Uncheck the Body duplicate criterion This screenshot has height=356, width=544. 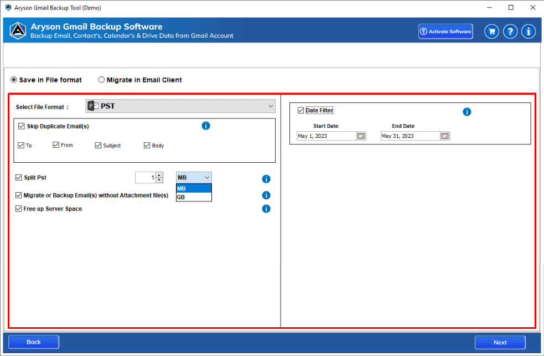pos(147,145)
